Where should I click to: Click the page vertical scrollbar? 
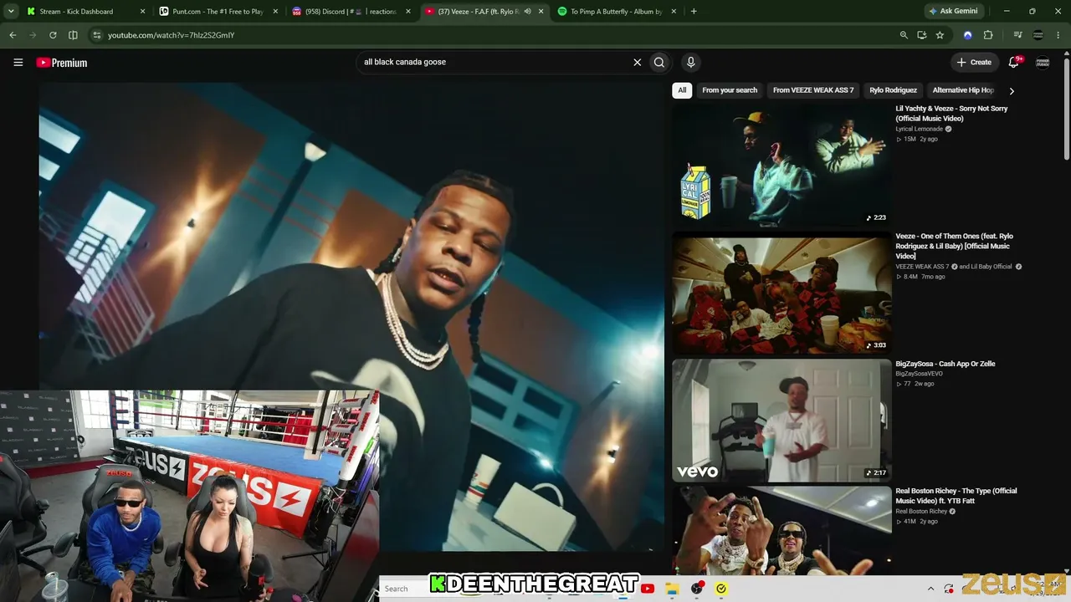click(x=1066, y=109)
